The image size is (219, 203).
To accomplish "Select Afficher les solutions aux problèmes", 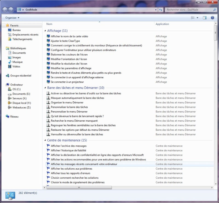I will click(x=71, y=168).
